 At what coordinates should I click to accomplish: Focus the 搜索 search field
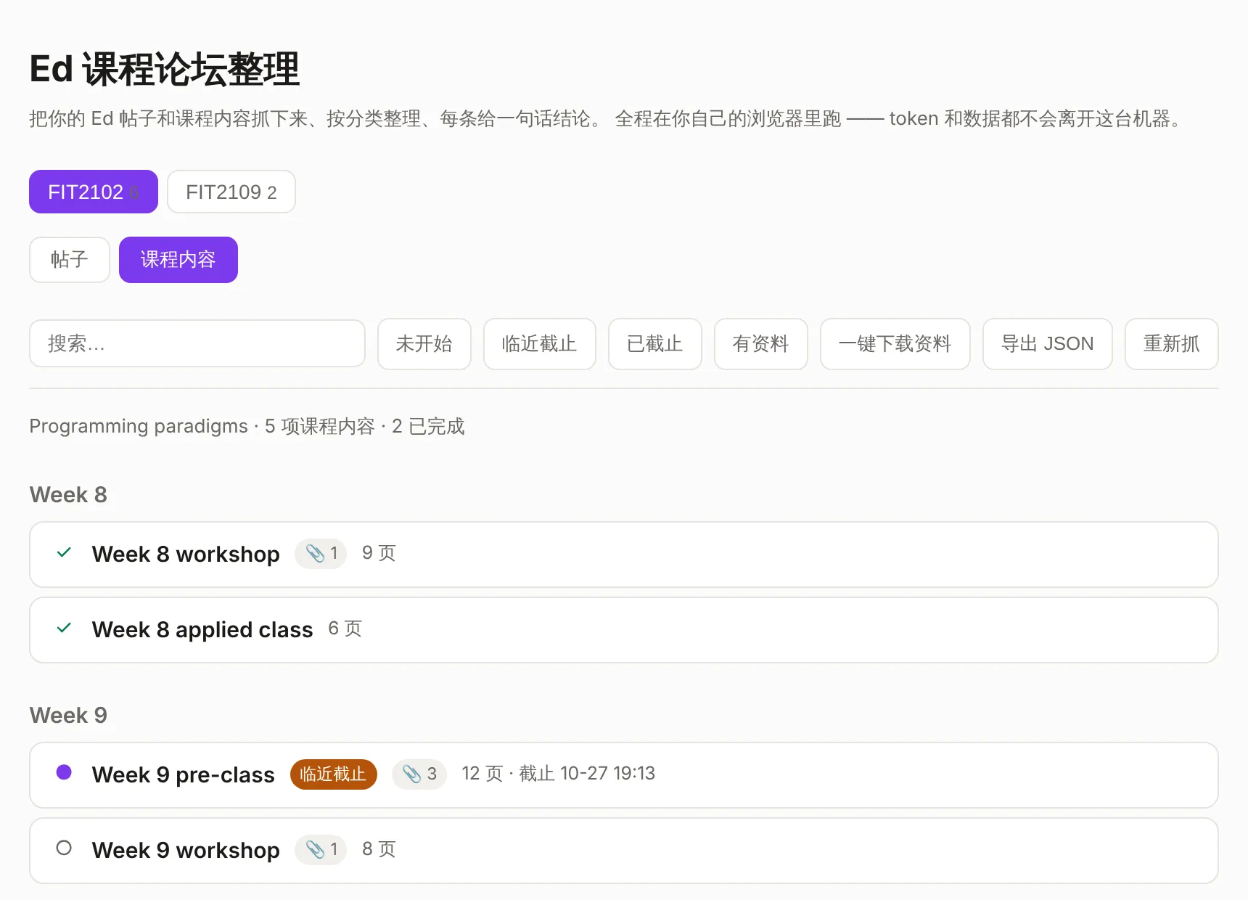pyautogui.click(x=197, y=343)
